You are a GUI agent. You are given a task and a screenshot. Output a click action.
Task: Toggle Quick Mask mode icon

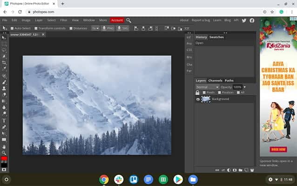pos(4,170)
